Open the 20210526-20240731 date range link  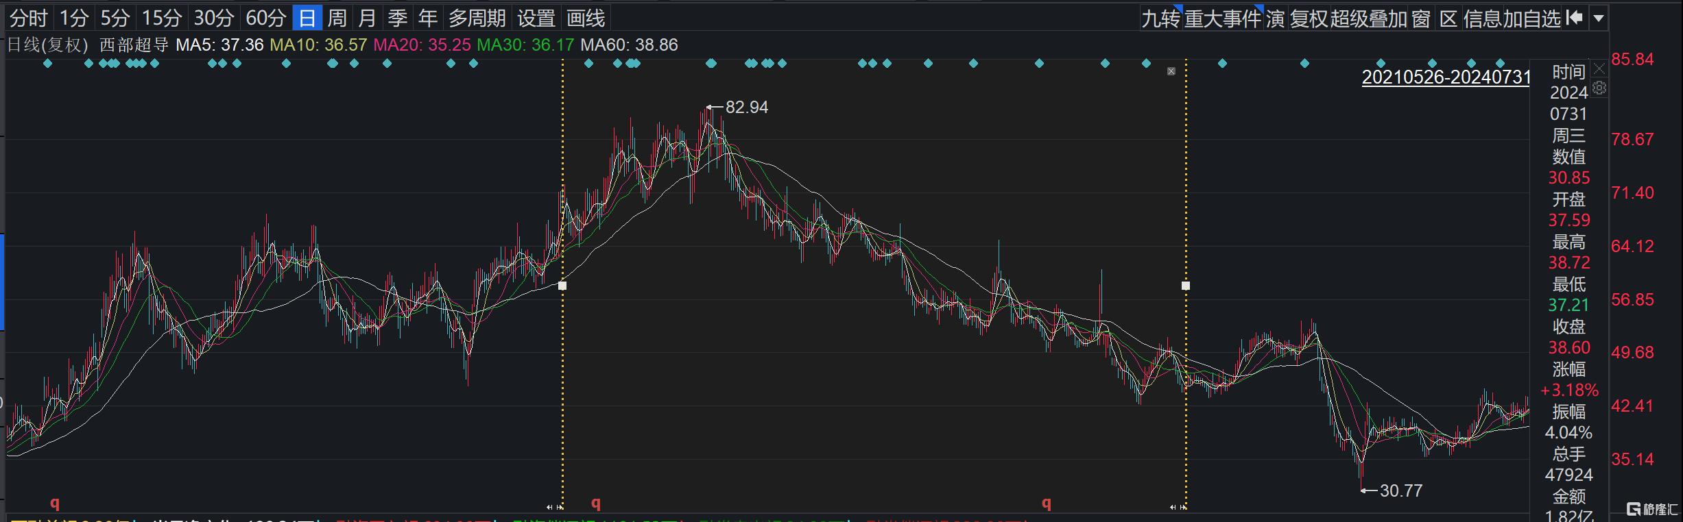tap(1446, 77)
